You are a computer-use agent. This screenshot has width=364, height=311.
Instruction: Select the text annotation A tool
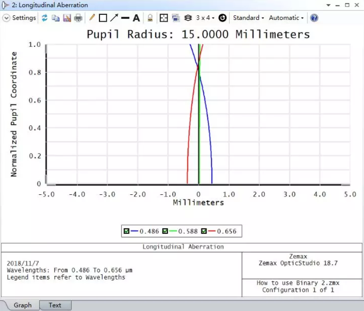coord(136,18)
